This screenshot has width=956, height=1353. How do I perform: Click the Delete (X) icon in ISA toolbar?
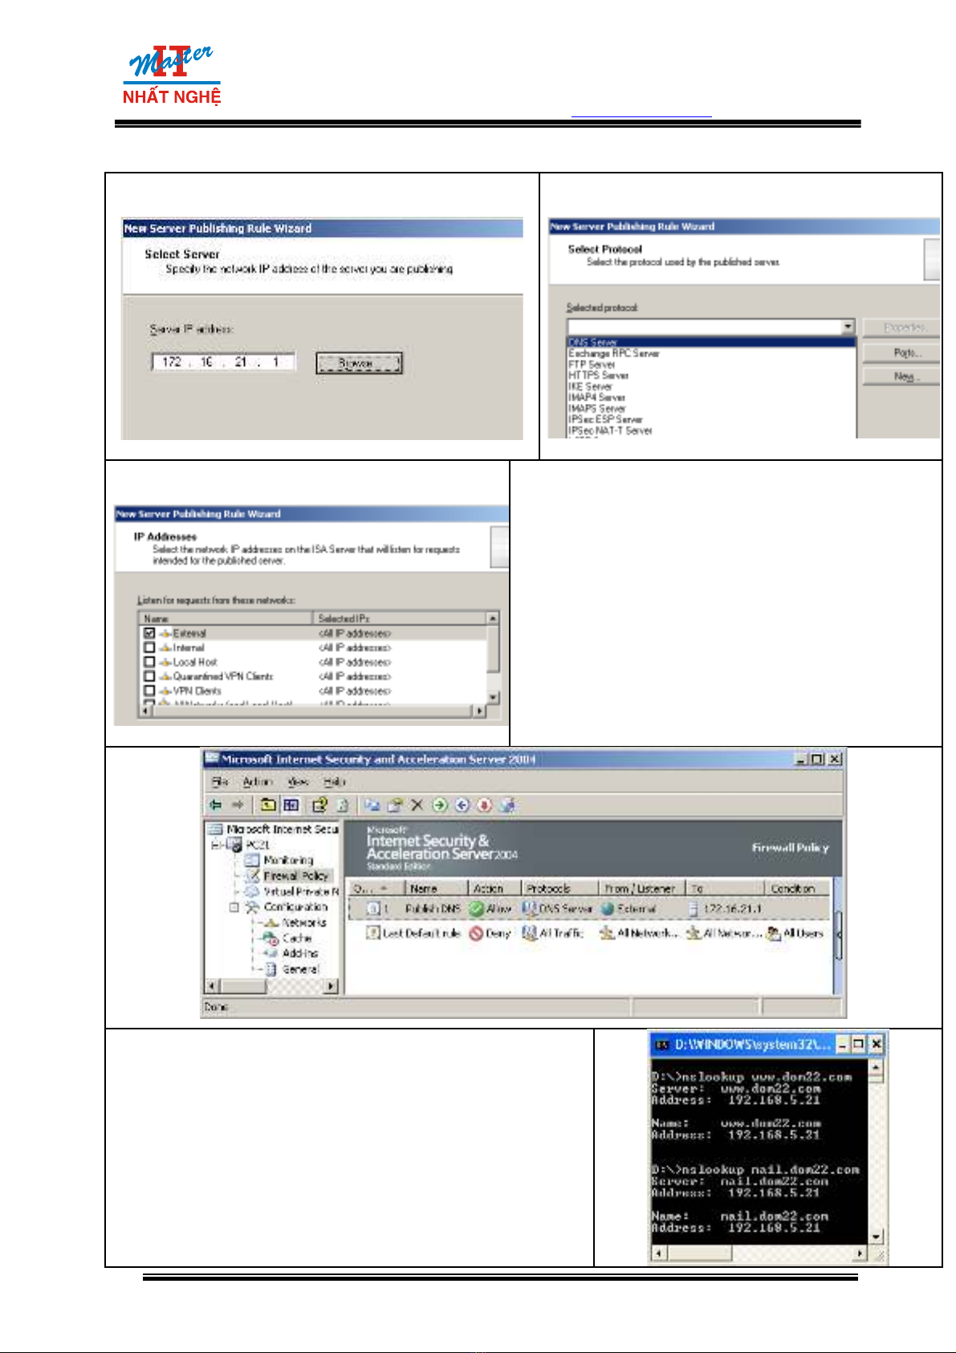(x=417, y=805)
